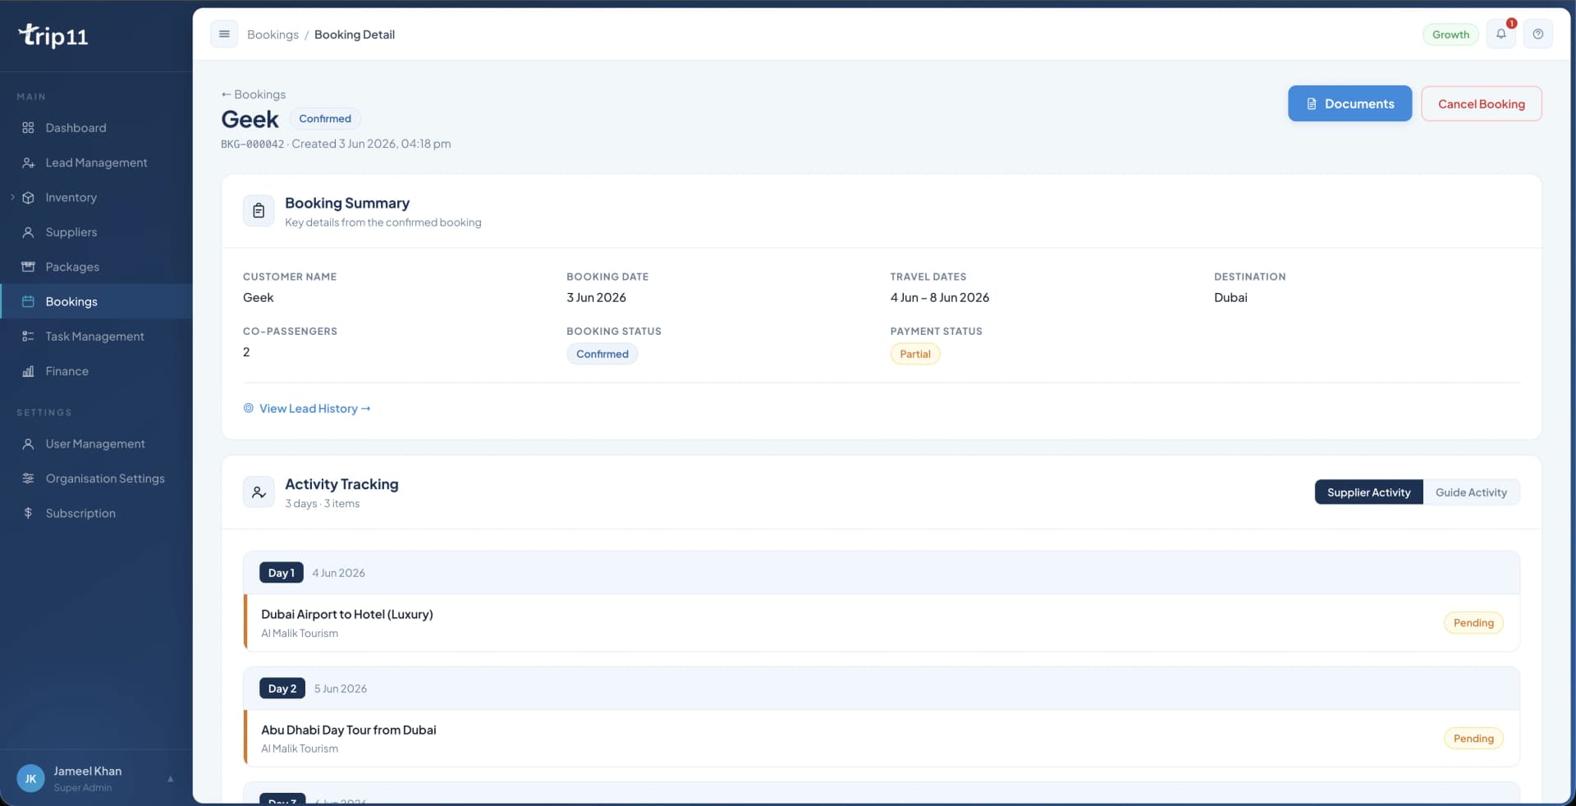Open User Management settings

point(96,444)
